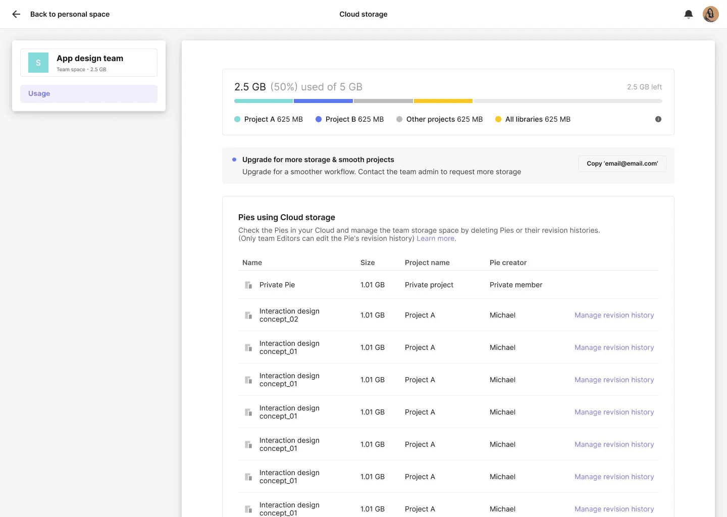Select the yellow All libraries legend dot
This screenshot has height=517, width=727.
pyautogui.click(x=498, y=119)
